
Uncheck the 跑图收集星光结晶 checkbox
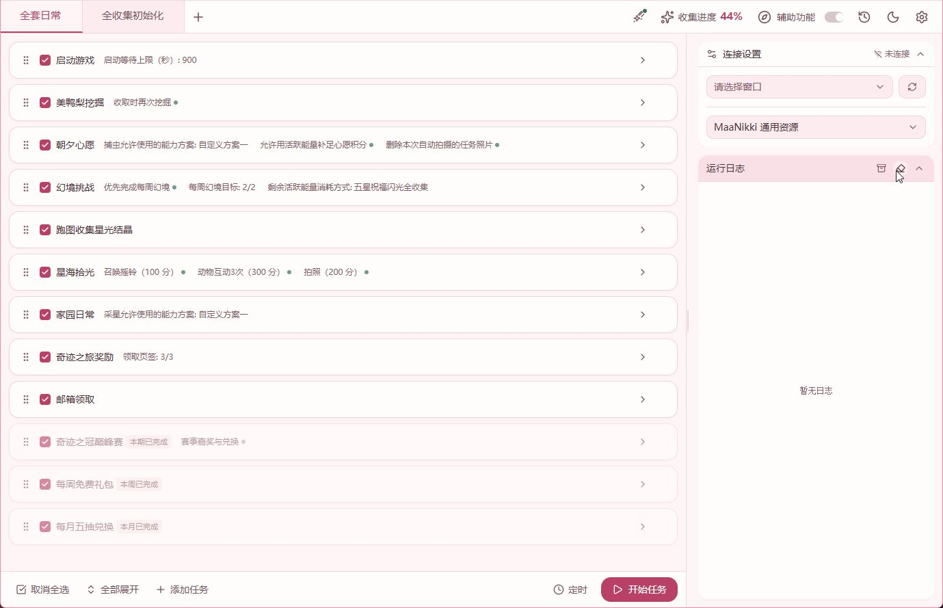[45, 230]
